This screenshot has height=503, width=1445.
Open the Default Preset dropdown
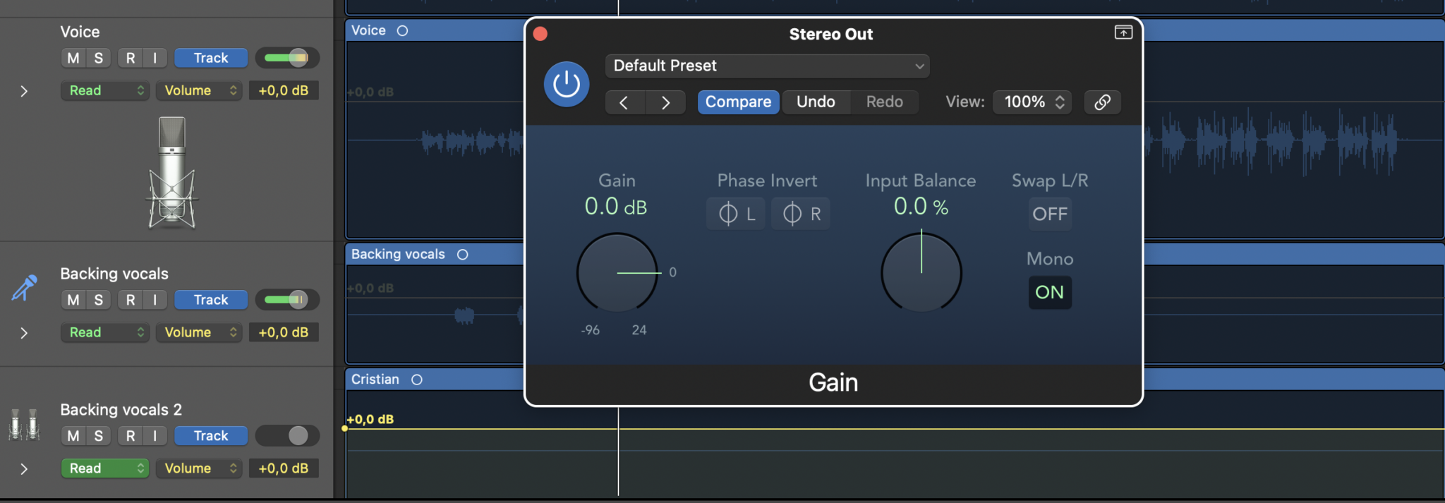click(767, 66)
